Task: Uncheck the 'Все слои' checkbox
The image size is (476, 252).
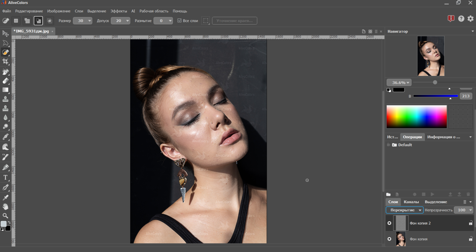Action: 179,21
